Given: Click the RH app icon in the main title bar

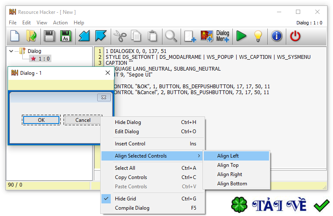Looking at the screenshot, I should [x=13, y=12].
